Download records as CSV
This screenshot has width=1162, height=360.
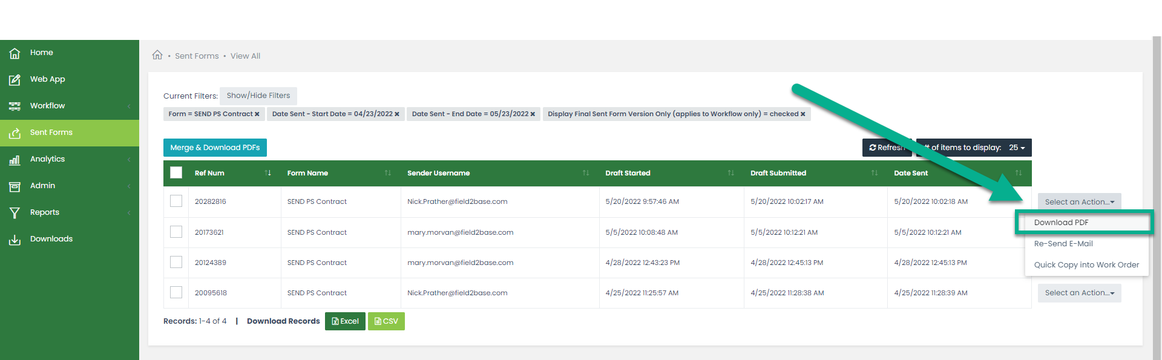pyautogui.click(x=386, y=321)
